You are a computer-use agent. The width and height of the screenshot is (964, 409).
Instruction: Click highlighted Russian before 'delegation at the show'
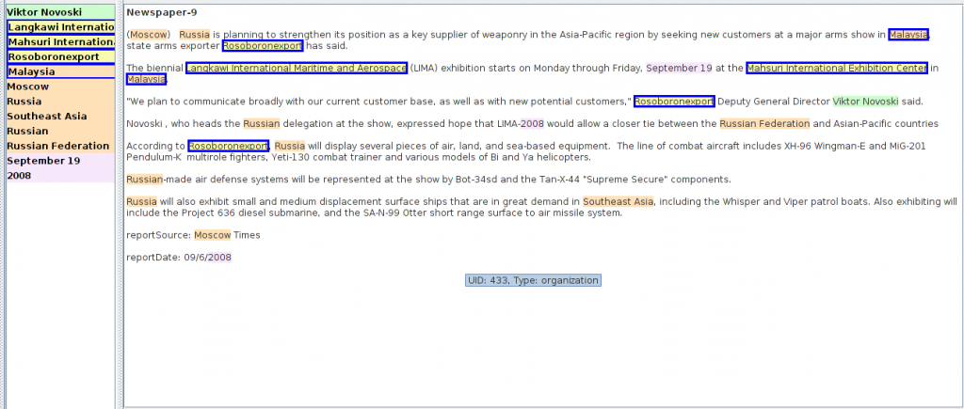262,124
